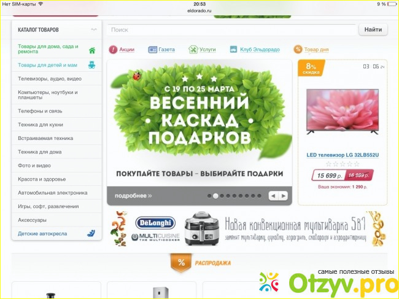
Task: Open Техника для кухни category
Action: [x=41, y=125]
